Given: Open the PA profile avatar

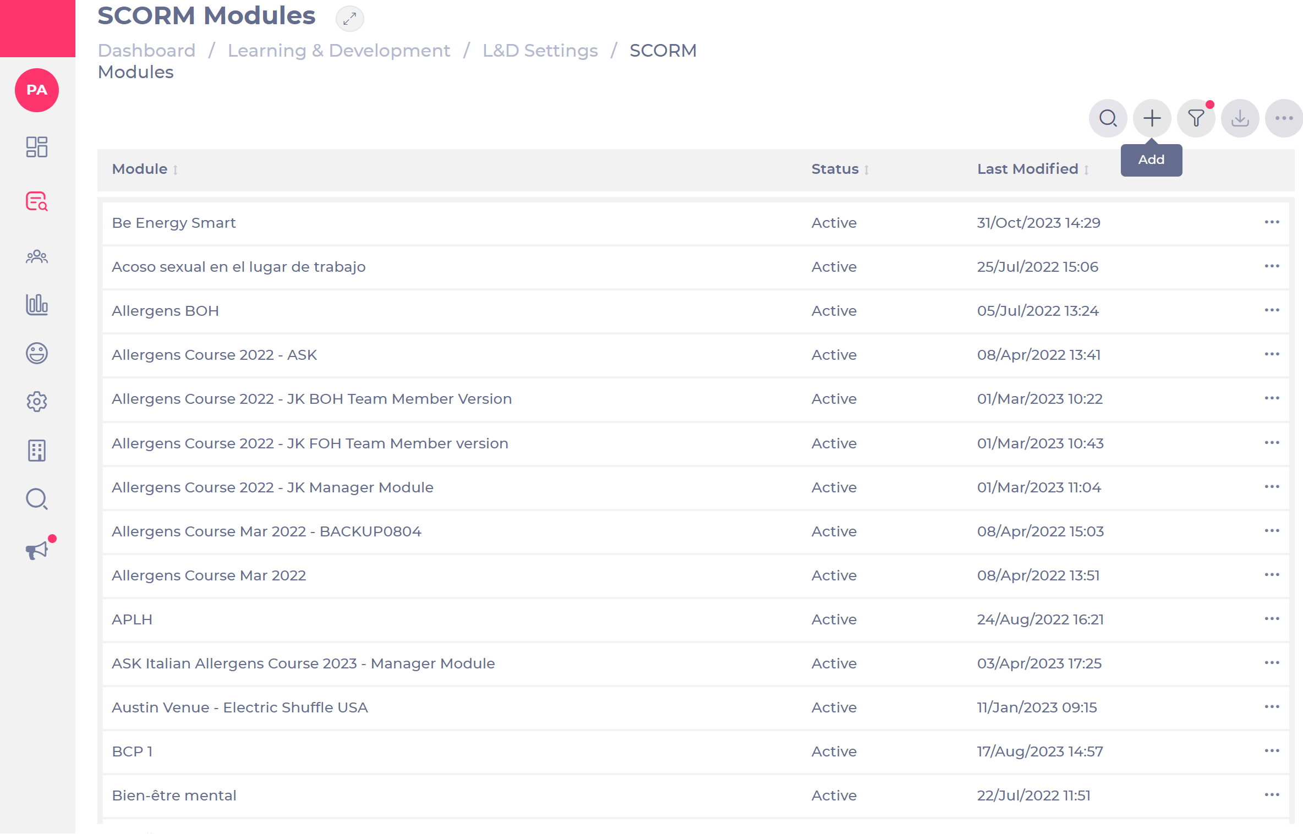Looking at the screenshot, I should (x=37, y=90).
